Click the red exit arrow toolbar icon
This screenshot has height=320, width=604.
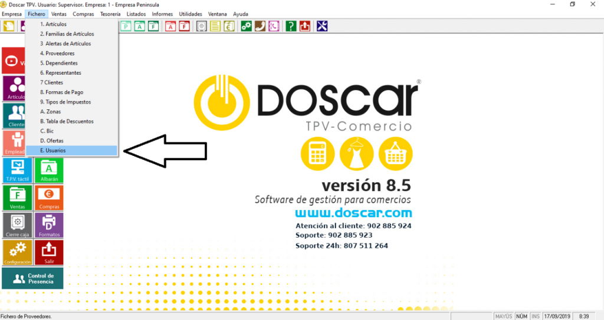305,26
